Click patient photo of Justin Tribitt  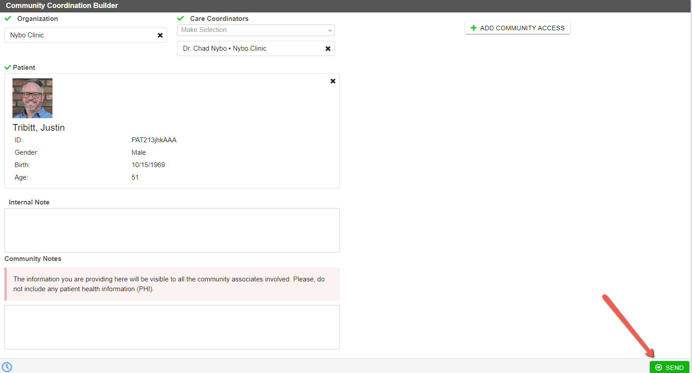coord(32,98)
